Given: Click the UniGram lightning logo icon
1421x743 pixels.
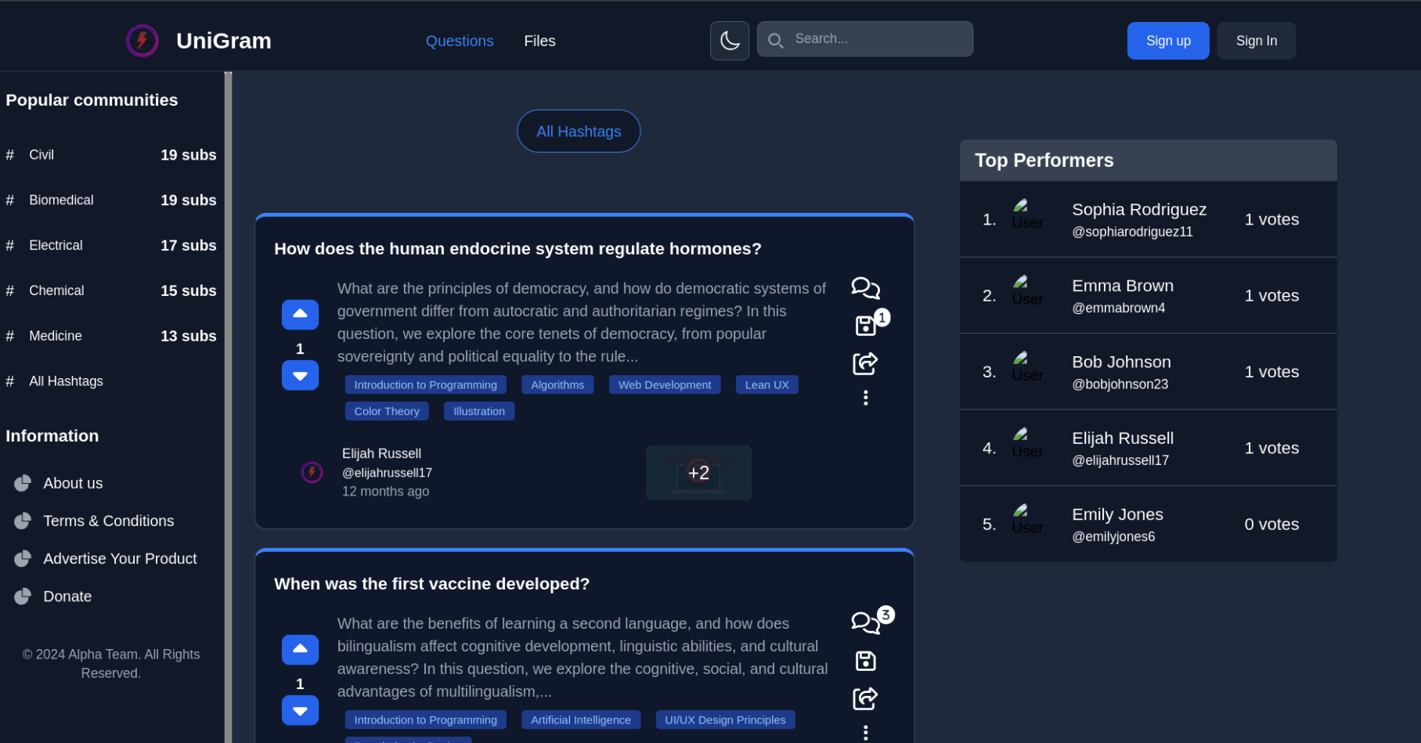Looking at the screenshot, I should 142,41.
